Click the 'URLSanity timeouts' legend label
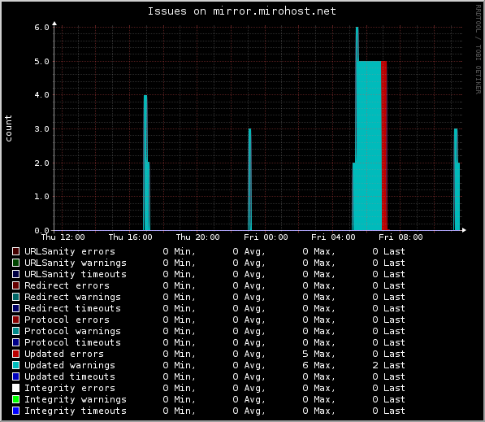This screenshot has height=422, width=485. pyautogui.click(x=76, y=274)
